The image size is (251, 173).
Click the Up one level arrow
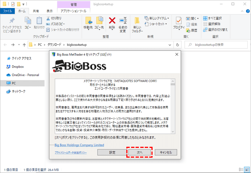(x=24, y=45)
